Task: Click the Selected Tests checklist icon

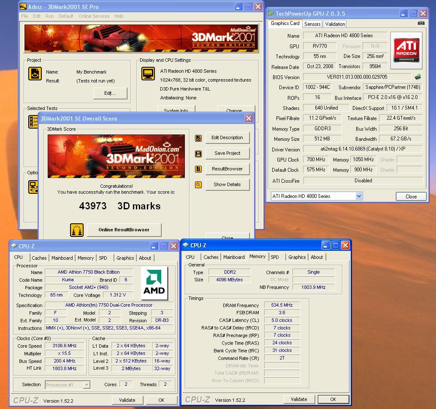Action: pyautogui.click(x=33, y=122)
